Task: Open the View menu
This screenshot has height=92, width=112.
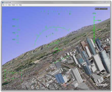Action: click(9, 5)
